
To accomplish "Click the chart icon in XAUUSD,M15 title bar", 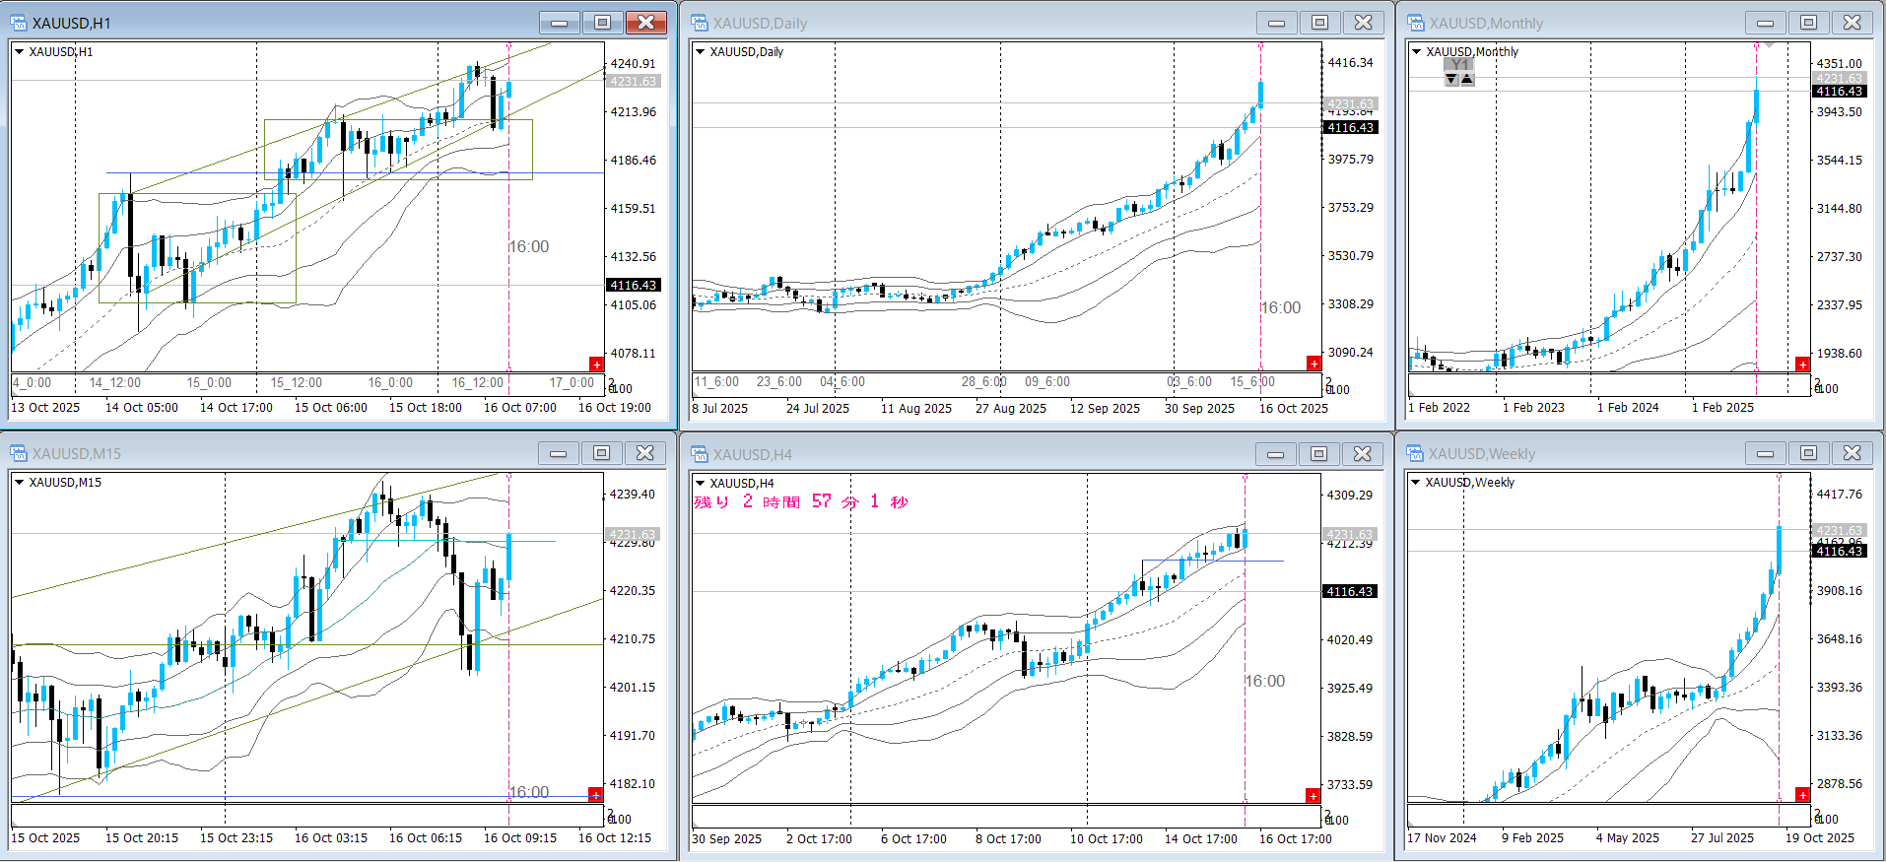I will 19,453.
